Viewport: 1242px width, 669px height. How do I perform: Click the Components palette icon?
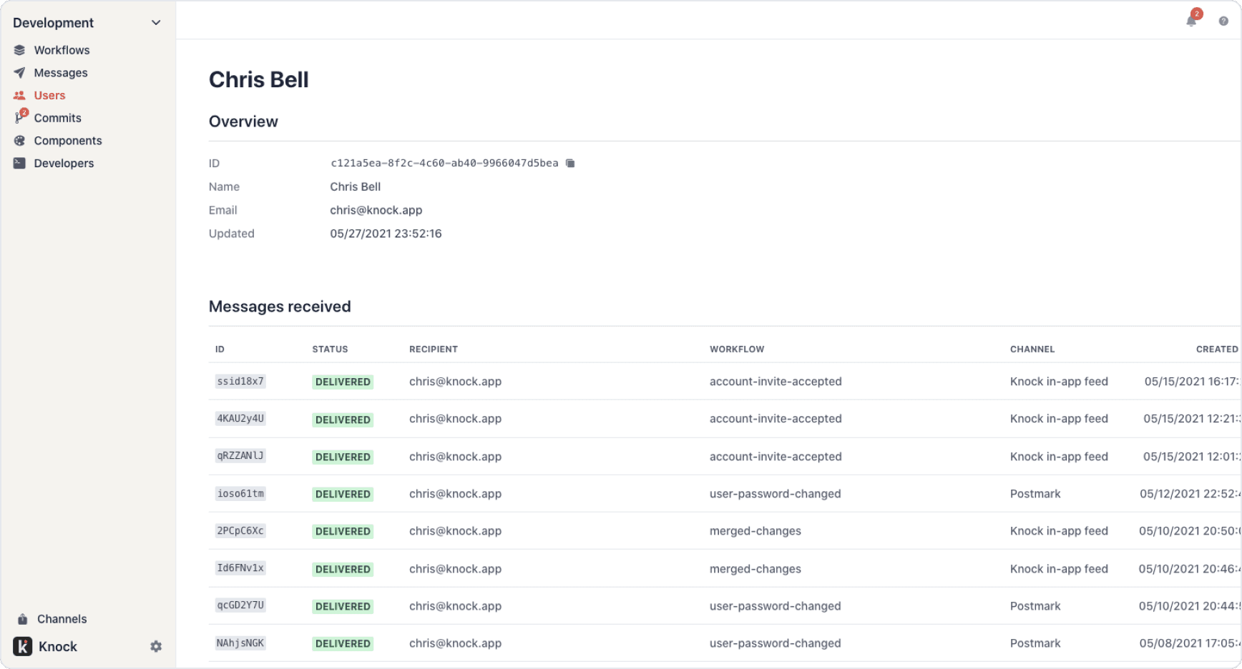tap(19, 141)
